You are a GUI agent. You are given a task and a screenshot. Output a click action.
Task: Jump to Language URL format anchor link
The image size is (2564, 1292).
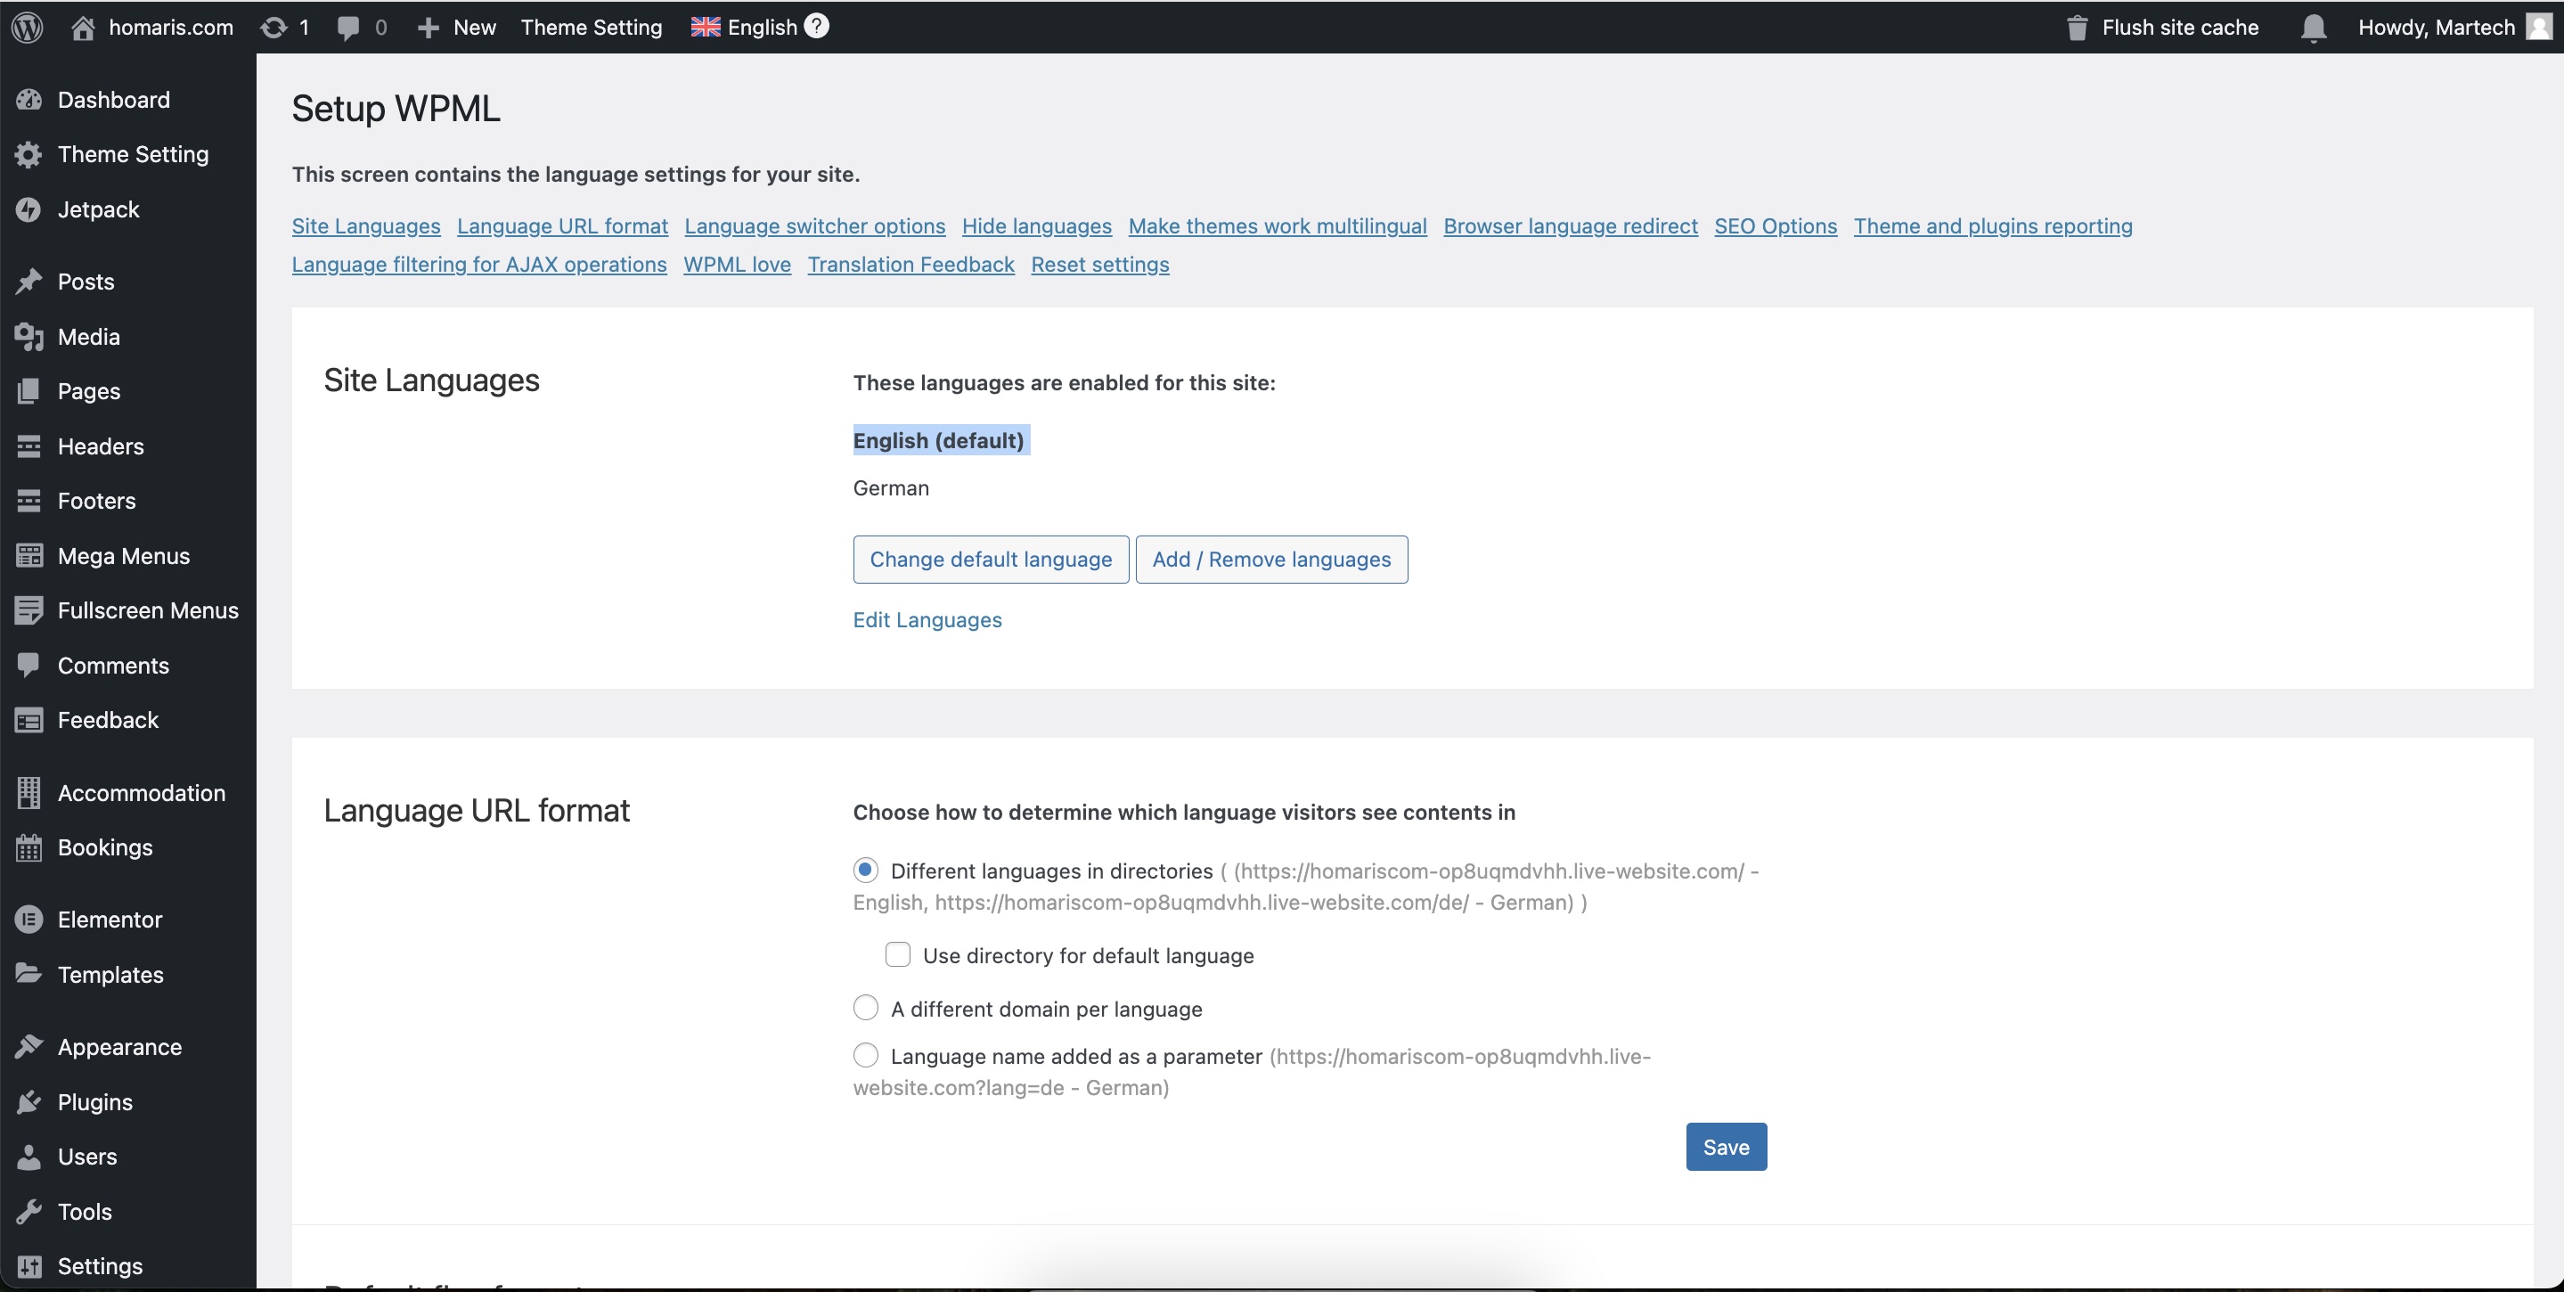coord(562,226)
